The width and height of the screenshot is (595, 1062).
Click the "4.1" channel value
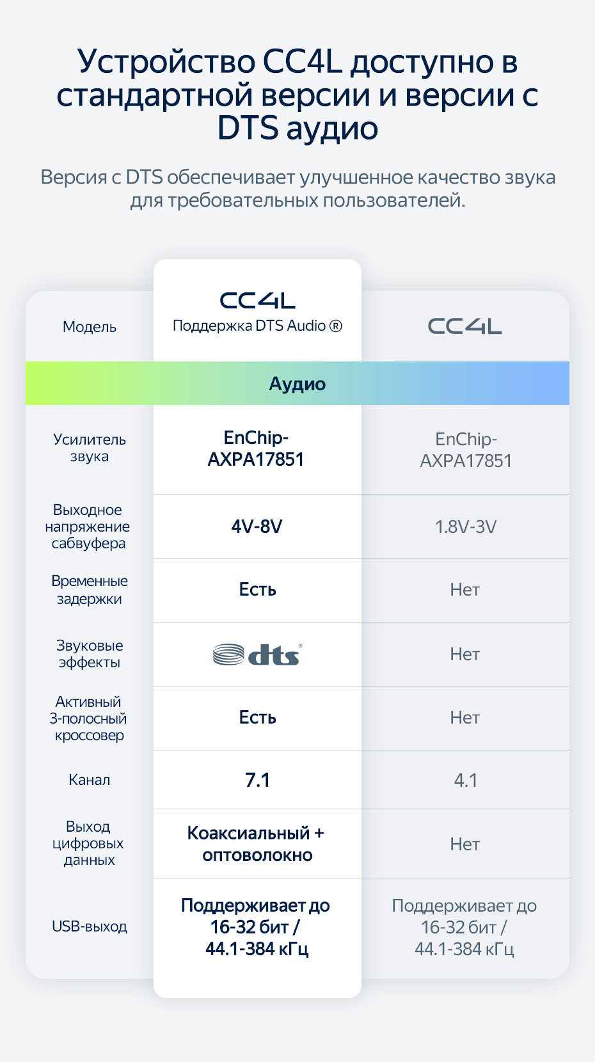tap(466, 780)
